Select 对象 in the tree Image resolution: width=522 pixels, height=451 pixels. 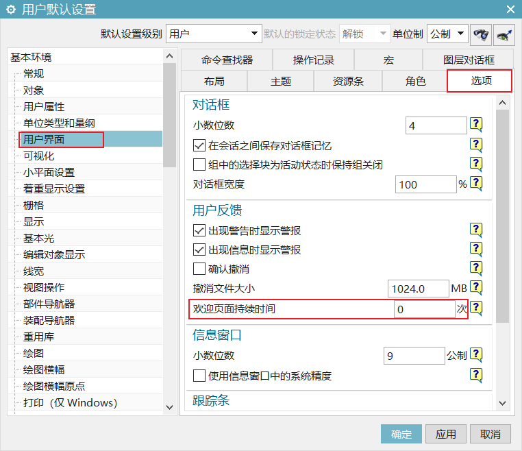coord(34,90)
